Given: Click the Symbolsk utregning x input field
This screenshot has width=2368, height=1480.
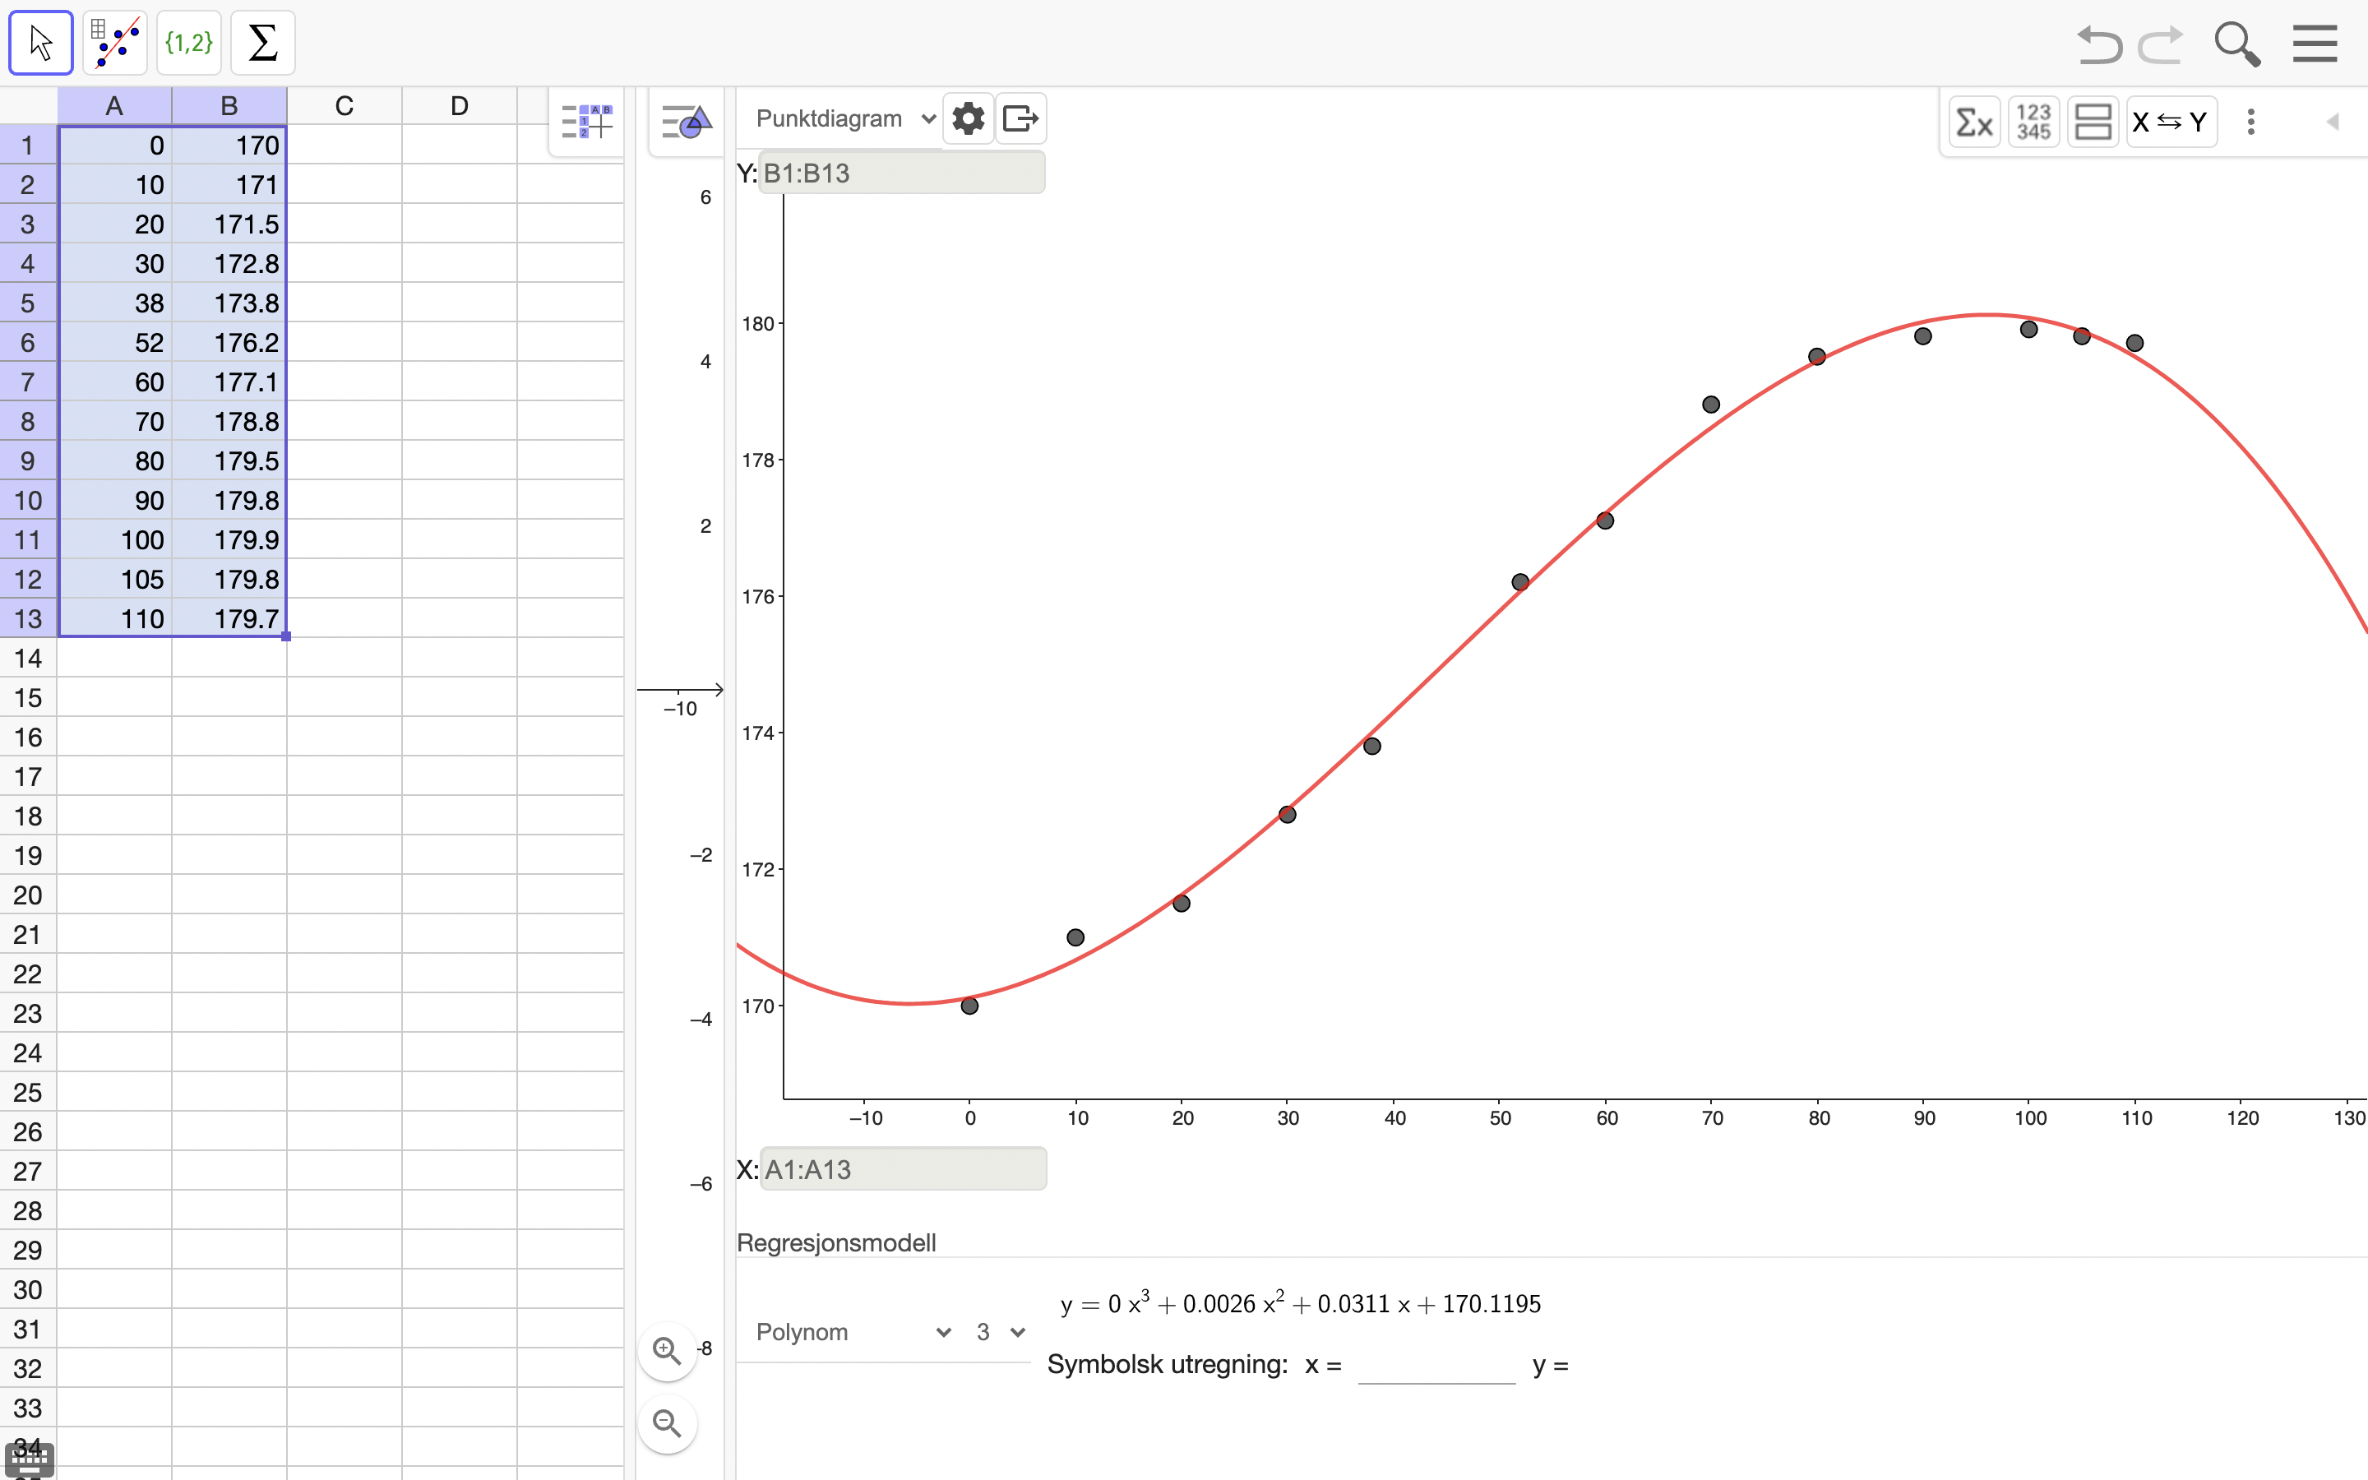Looking at the screenshot, I should (x=1436, y=1365).
